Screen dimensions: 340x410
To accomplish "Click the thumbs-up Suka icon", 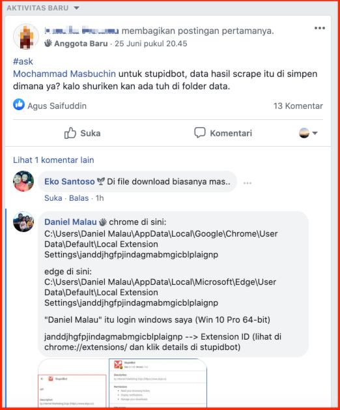I will point(70,133).
